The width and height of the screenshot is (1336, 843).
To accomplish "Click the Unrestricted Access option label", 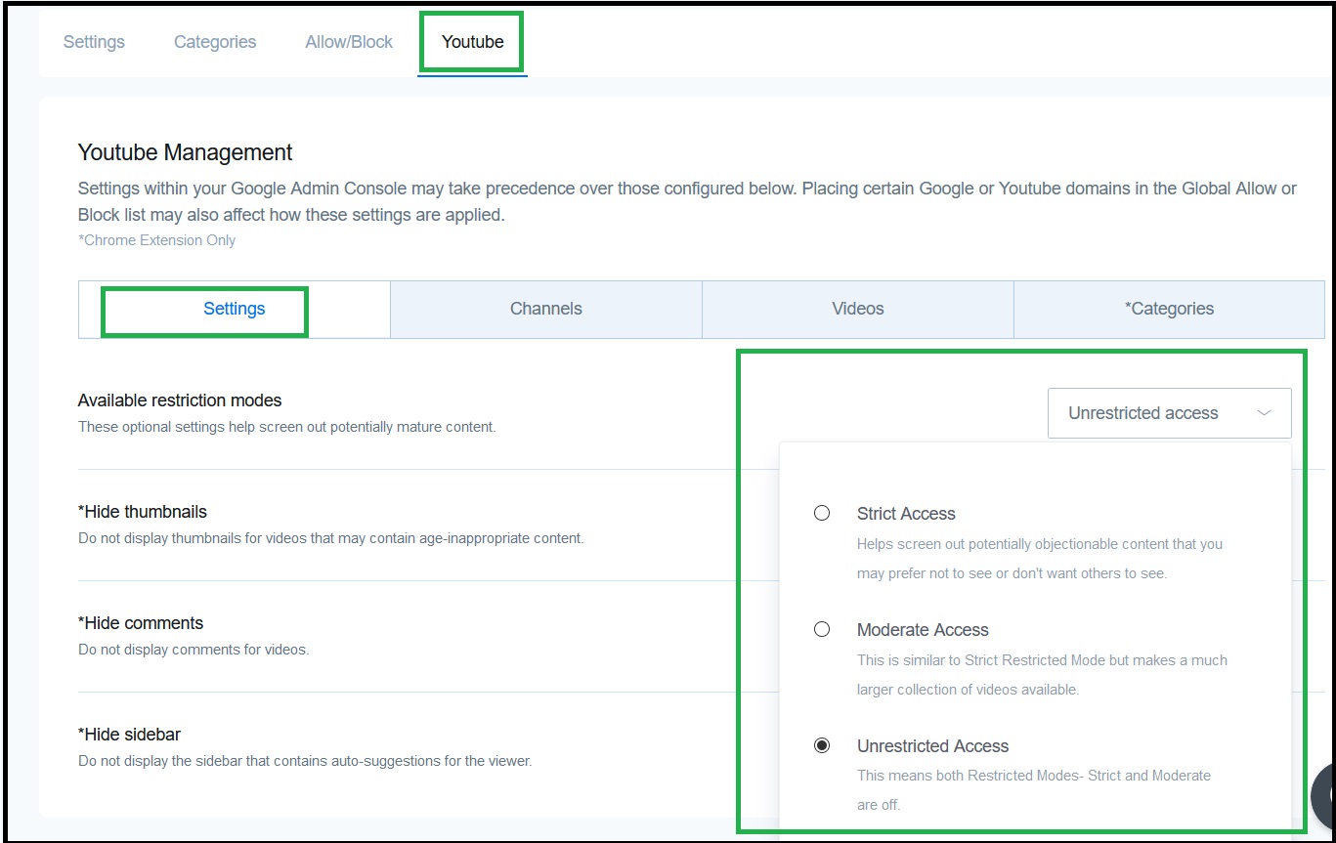I will (x=932, y=746).
